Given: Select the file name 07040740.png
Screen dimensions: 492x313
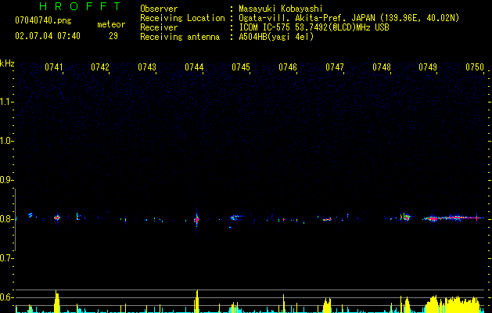Looking at the screenshot, I should click(43, 21).
